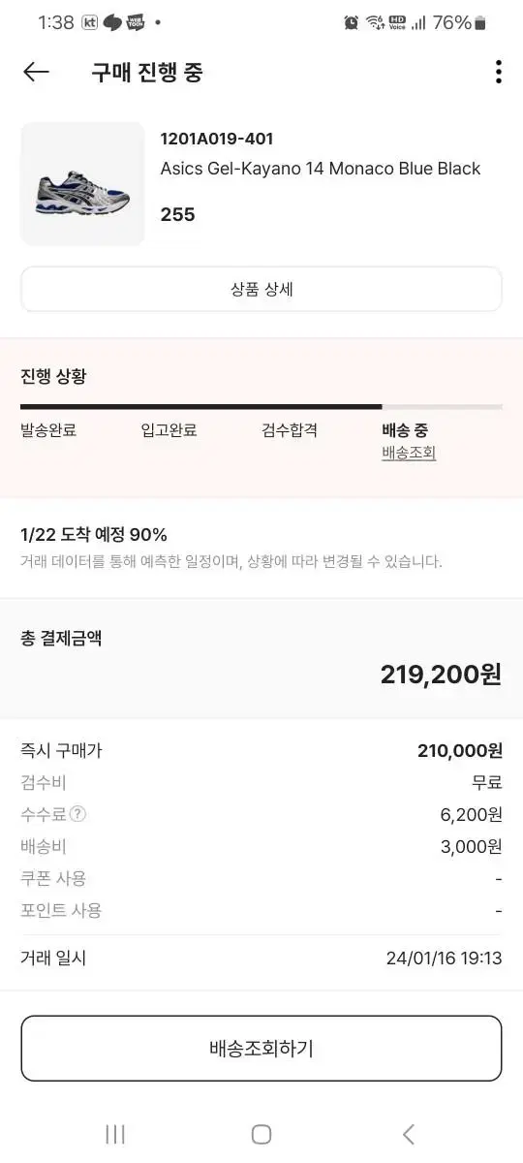Open Android recent apps button
This screenshot has width=523, height=1163.
115,1134
